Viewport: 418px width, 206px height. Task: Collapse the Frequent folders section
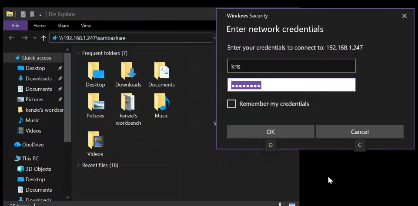click(x=78, y=53)
